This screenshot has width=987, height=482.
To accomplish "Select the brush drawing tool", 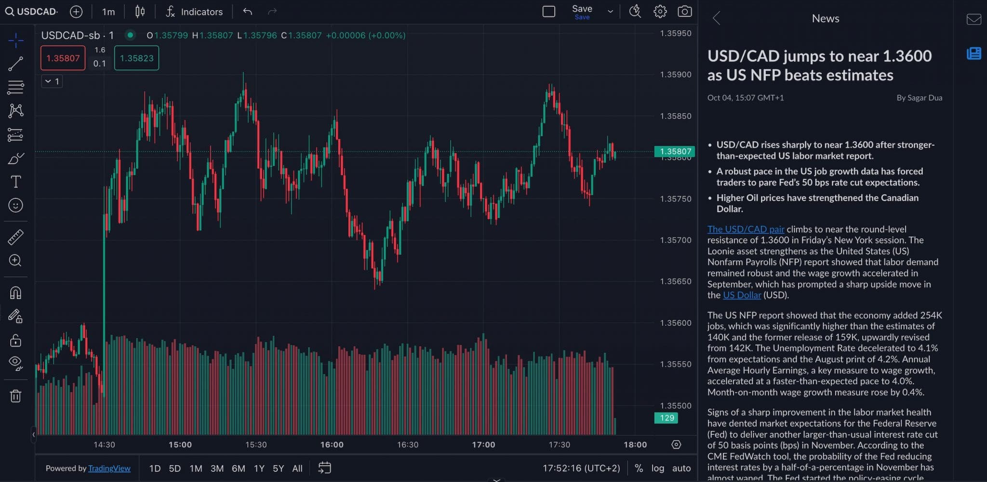I will pyautogui.click(x=16, y=158).
